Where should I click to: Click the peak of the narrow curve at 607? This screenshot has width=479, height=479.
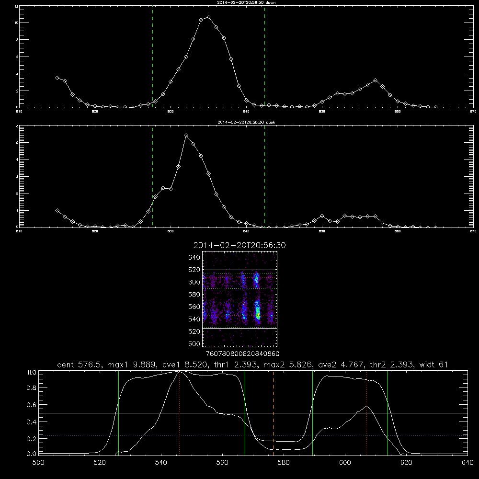[366, 406]
